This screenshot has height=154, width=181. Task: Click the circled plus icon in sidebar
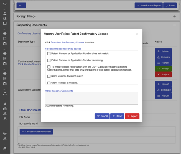point(5,134)
